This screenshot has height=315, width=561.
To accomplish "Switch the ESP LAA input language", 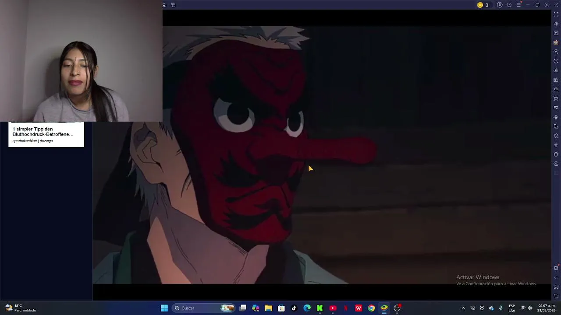I will 512,308.
